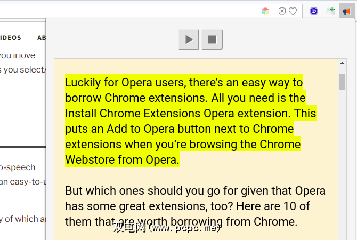Stop reading with the Stop button
Image resolution: width=357 pixels, height=240 pixels.
[x=212, y=39]
